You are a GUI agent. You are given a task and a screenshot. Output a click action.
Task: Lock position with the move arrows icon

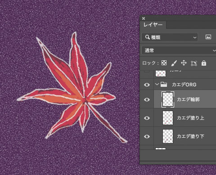pyautogui.click(x=184, y=63)
